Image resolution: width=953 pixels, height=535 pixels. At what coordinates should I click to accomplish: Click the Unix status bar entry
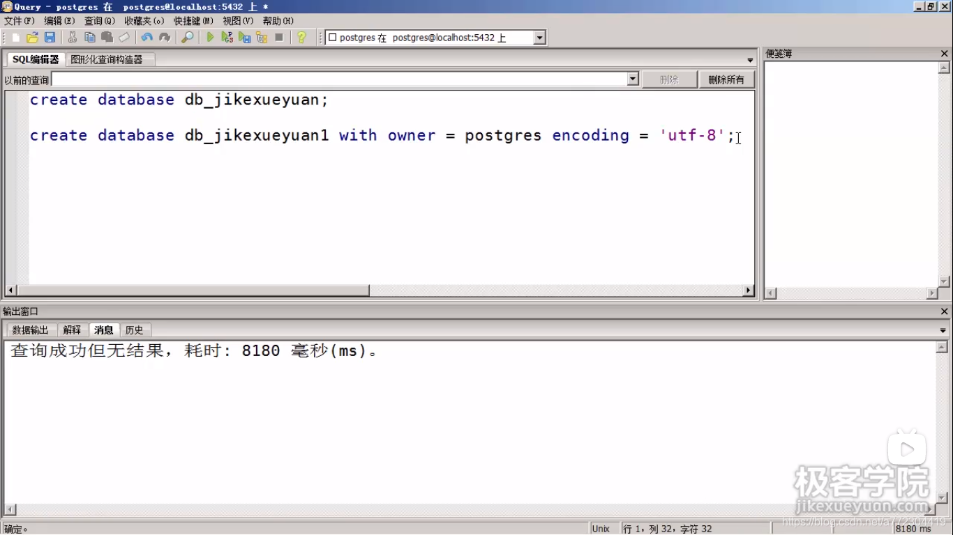[x=601, y=529]
